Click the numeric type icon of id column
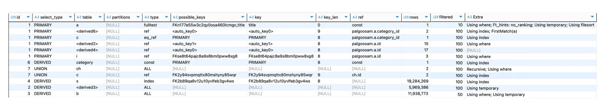Image resolution: width=603 pixels, height=107 pixels. (x=13, y=17)
